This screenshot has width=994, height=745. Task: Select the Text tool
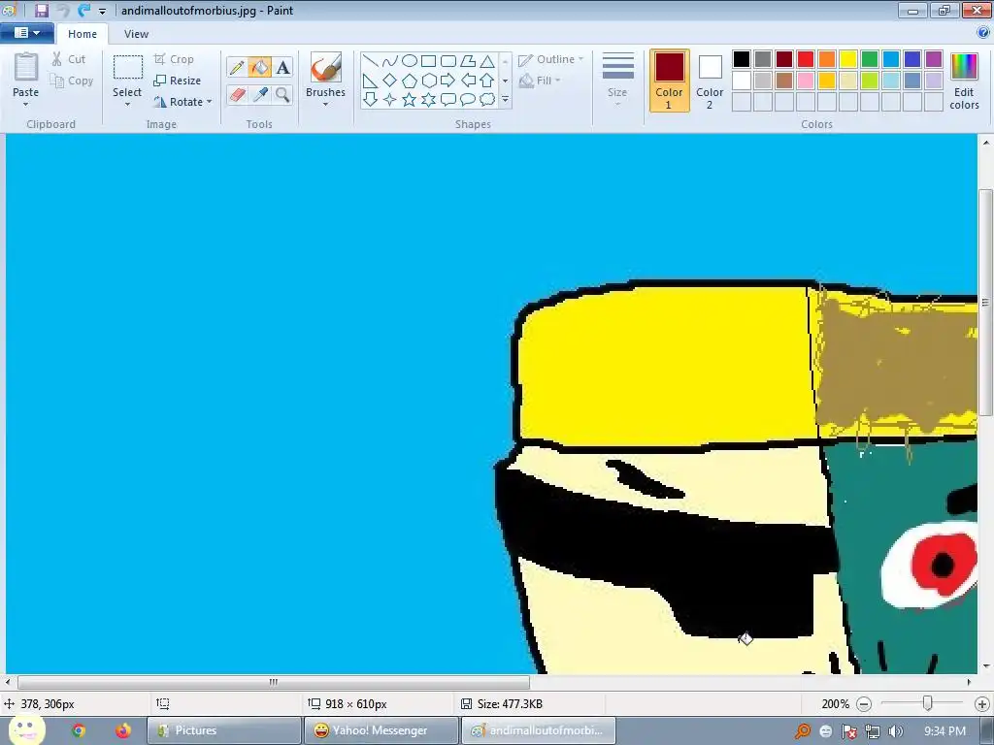pyautogui.click(x=283, y=67)
